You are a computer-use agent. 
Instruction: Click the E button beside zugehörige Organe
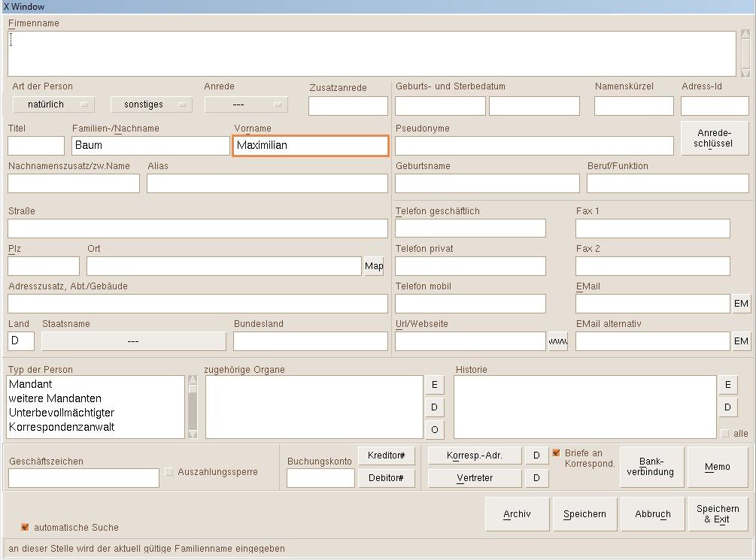pyautogui.click(x=434, y=385)
